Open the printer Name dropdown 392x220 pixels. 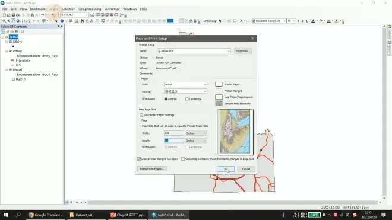(194, 51)
